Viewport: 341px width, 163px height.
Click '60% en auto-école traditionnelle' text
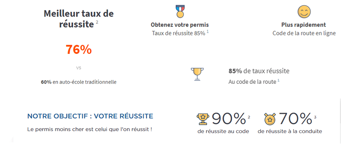coord(79,82)
